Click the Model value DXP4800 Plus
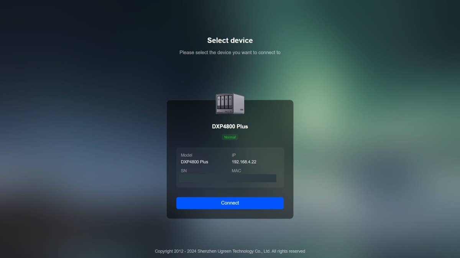460x258 pixels. coord(194,162)
